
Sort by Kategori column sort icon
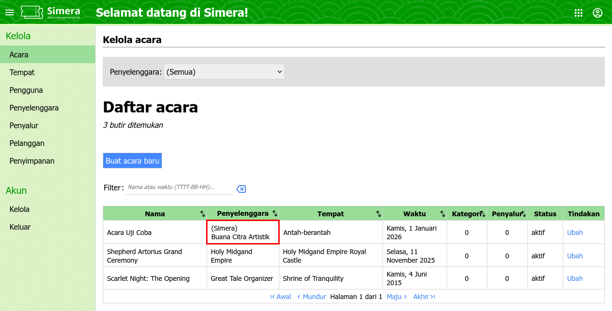[x=483, y=214]
